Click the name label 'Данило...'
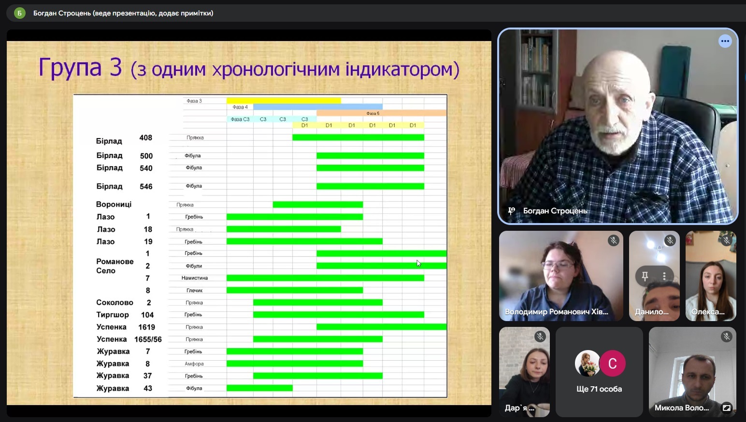This screenshot has height=422, width=746. click(652, 312)
